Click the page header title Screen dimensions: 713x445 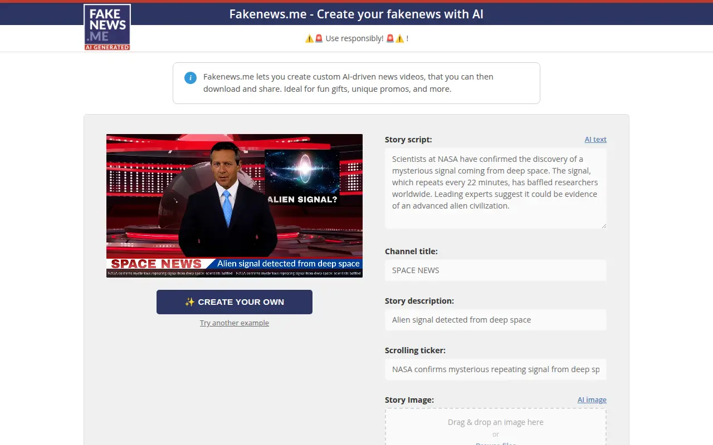(356, 14)
